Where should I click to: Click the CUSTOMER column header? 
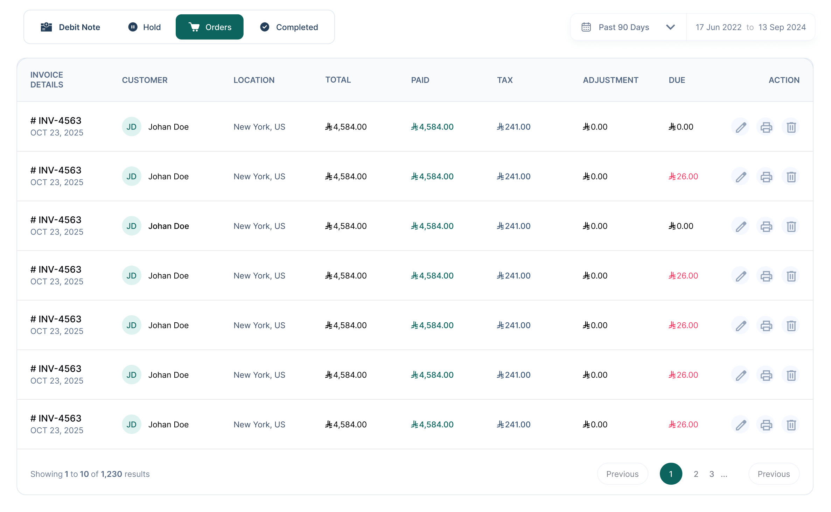pyautogui.click(x=145, y=80)
